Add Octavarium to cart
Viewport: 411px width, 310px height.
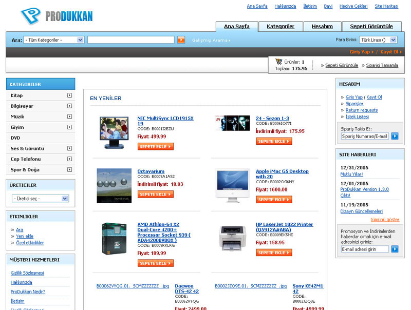156,195
